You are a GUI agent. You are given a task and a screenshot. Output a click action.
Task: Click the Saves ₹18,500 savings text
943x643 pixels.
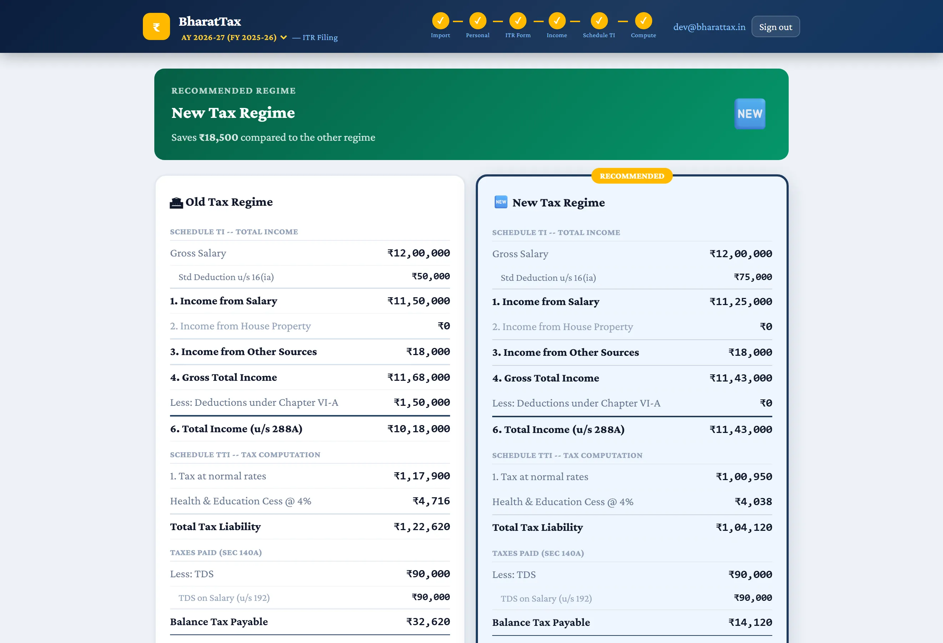click(x=273, y=138)
